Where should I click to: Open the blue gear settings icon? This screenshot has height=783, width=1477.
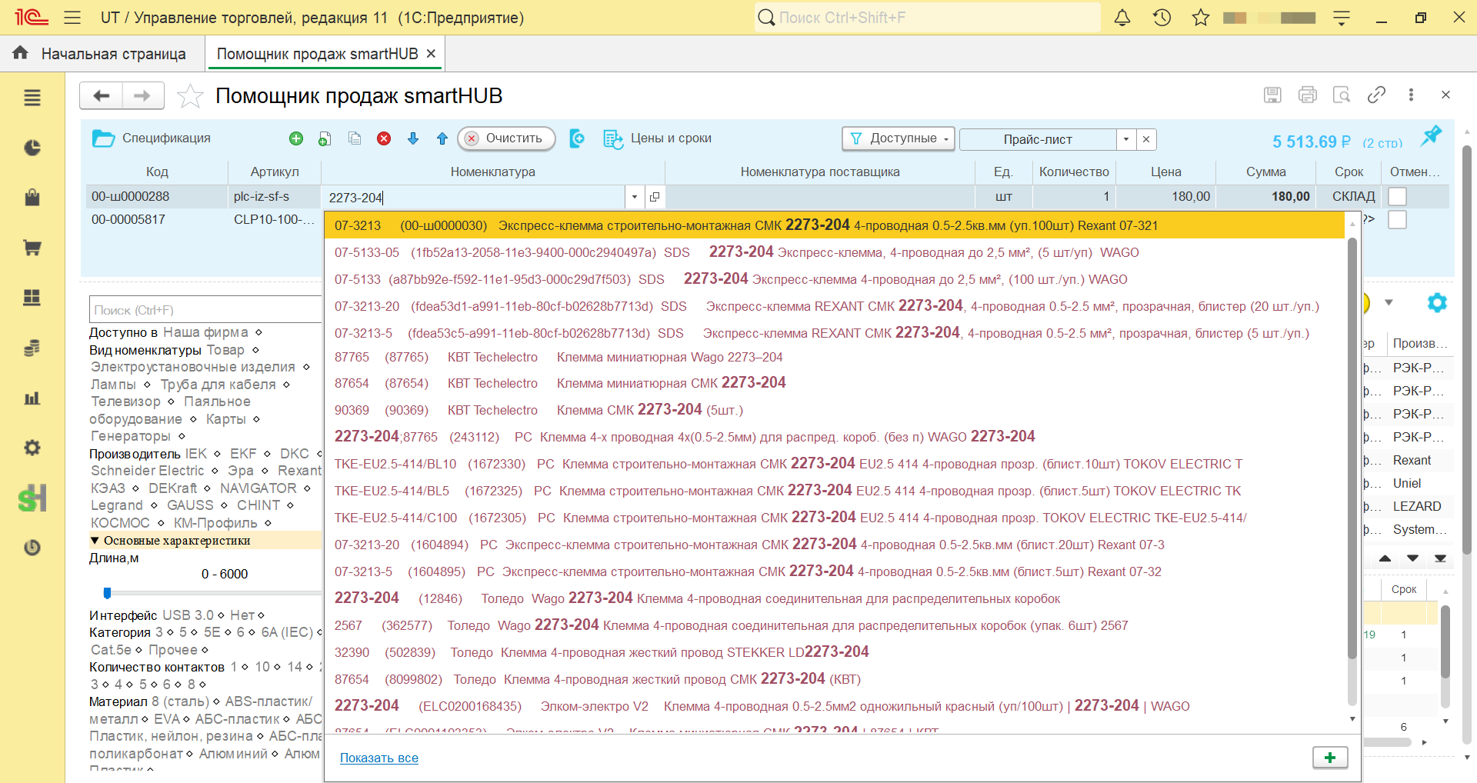pyautogui.click(x=1436, y=303)
